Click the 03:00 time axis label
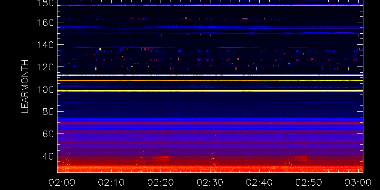The width and height of the screenshot is (380, 190). pyautogui.click(x=358, y=182)
